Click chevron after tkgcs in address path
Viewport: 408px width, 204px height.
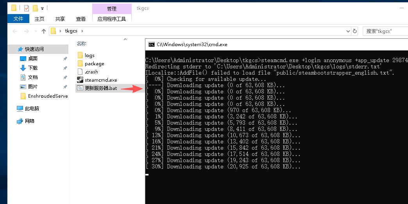(x=82, y=31)
